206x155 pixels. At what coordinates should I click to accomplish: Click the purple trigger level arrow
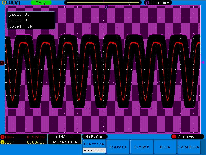(203, 63)
